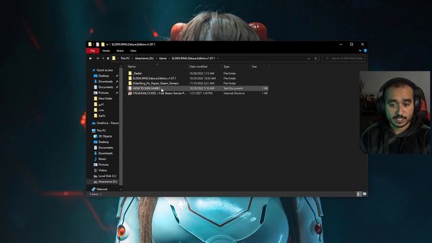432x243 pixels.
Task: Select the D: drive in navigation pane
Action: [x=107, y=182]
